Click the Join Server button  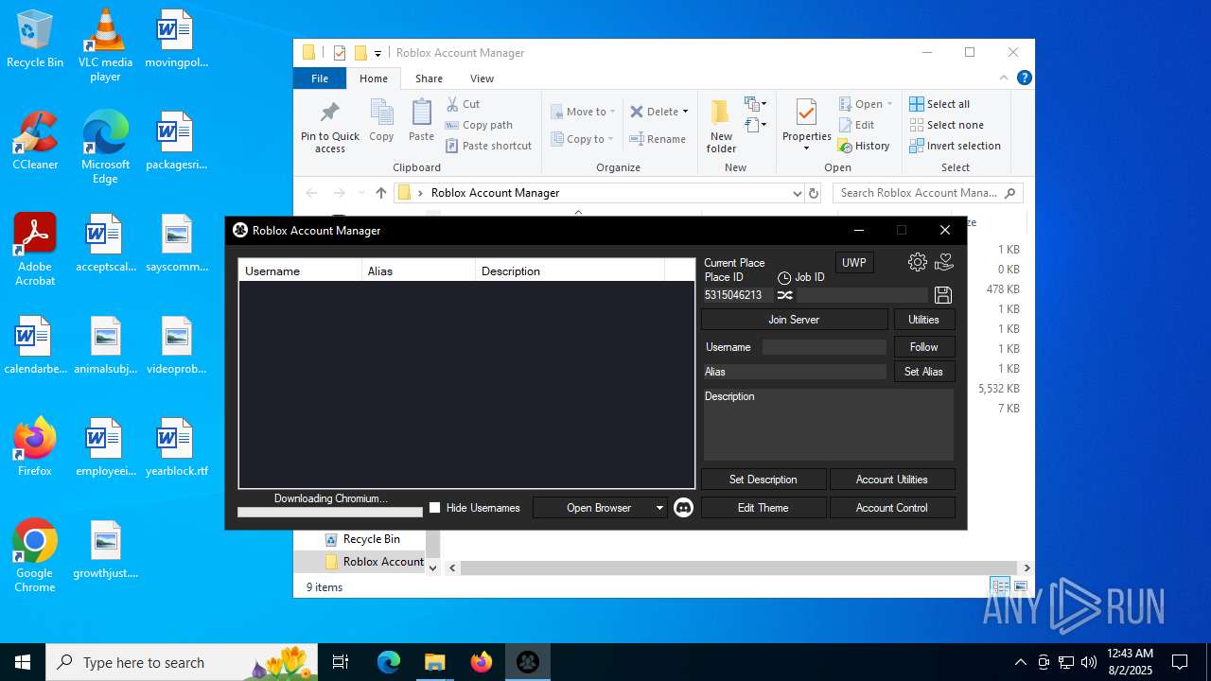tap(794, 320)
